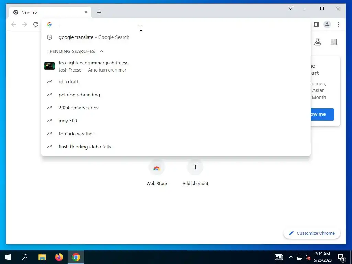The width and height of the screenshot is (352, 264).
Task: Open the taskbar clock and date
Action: coord(322,257)
